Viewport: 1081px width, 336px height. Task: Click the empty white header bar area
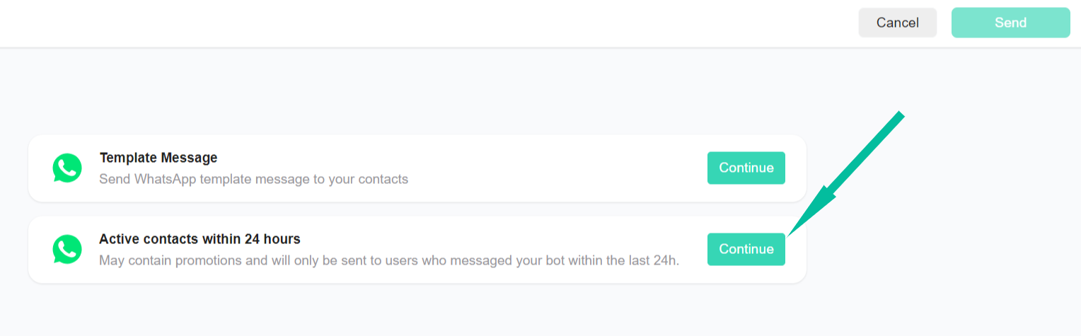pyautogui.click(x=424, y=23)
